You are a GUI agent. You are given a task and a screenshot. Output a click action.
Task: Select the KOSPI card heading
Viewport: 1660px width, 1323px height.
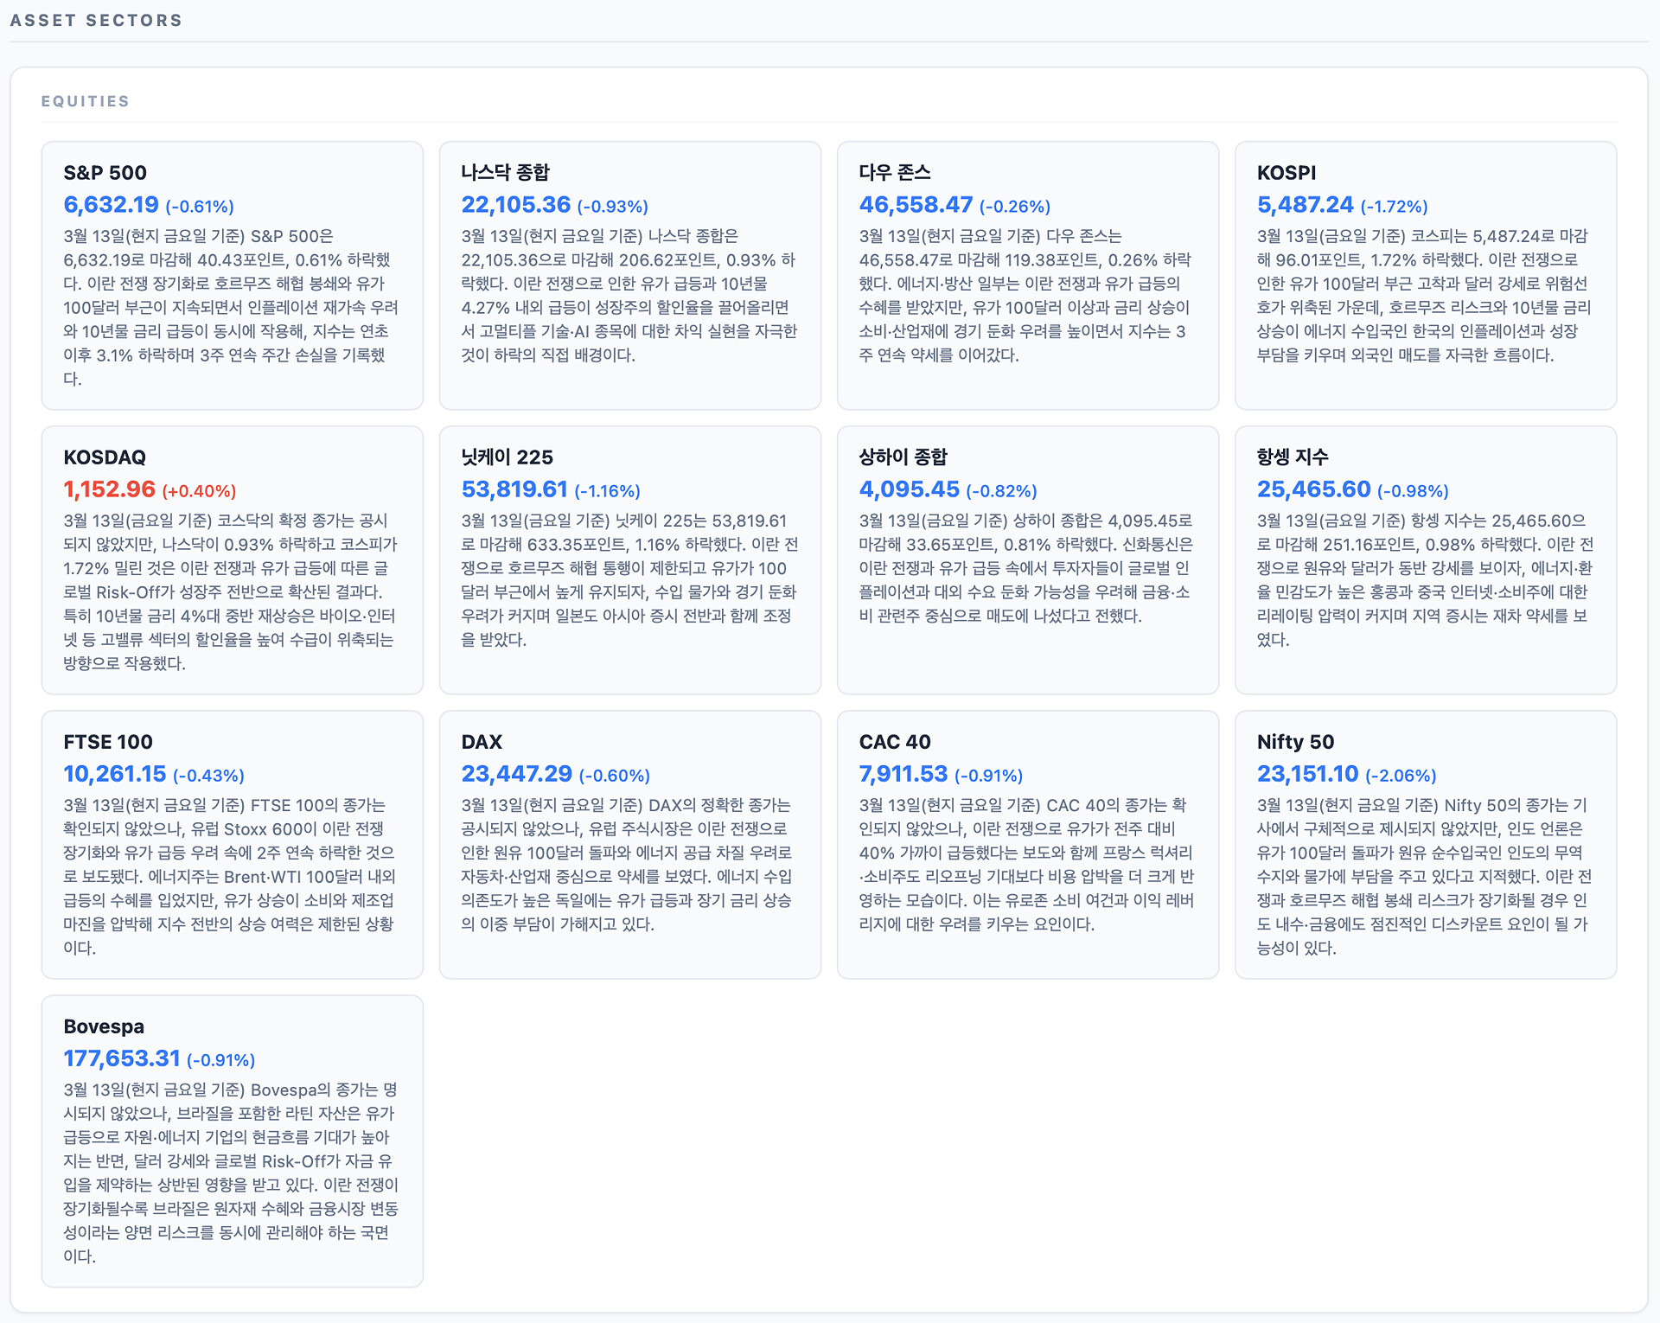[x=1286, y=173]
